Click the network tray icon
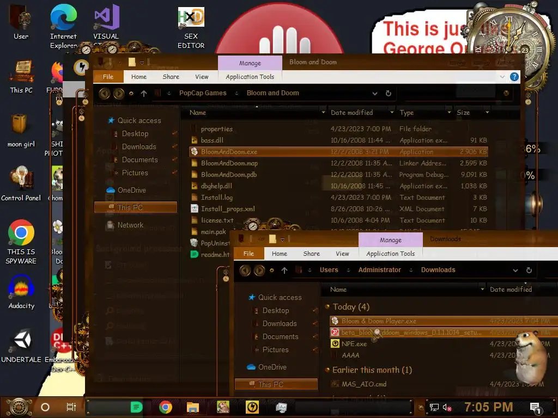Image resolution: width=558 pixels, height=418 pixels. tap(434, 407)
